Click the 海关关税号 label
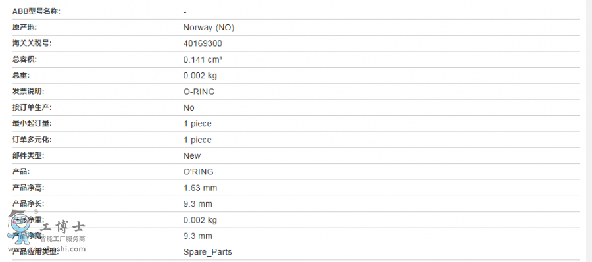 (x=32, y=43)
